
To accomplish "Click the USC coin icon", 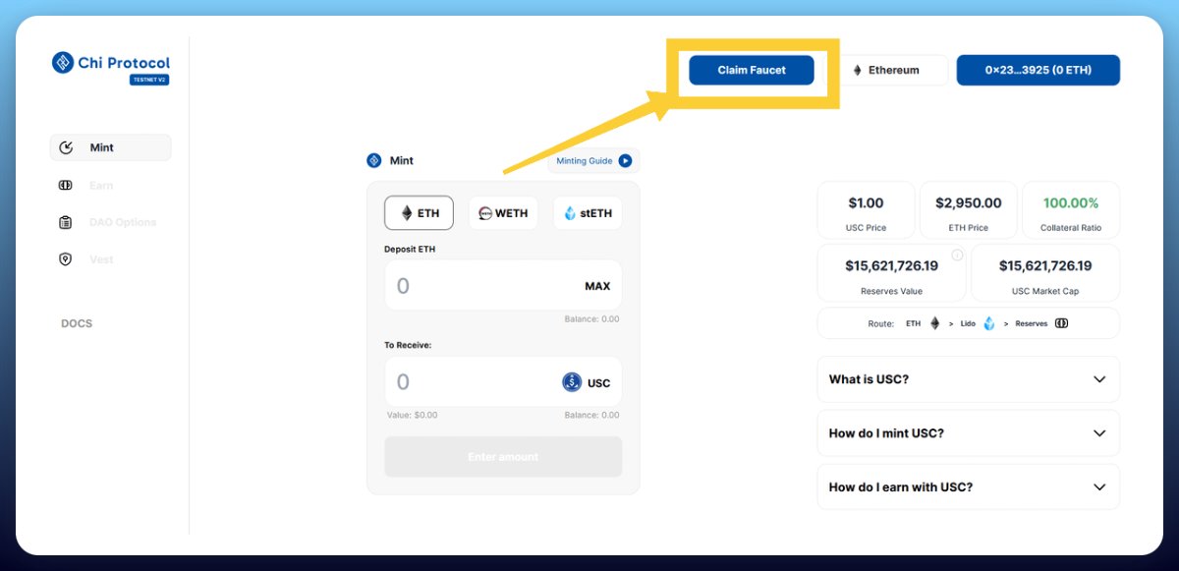I will pyautogui.click(x=572, y=382).
